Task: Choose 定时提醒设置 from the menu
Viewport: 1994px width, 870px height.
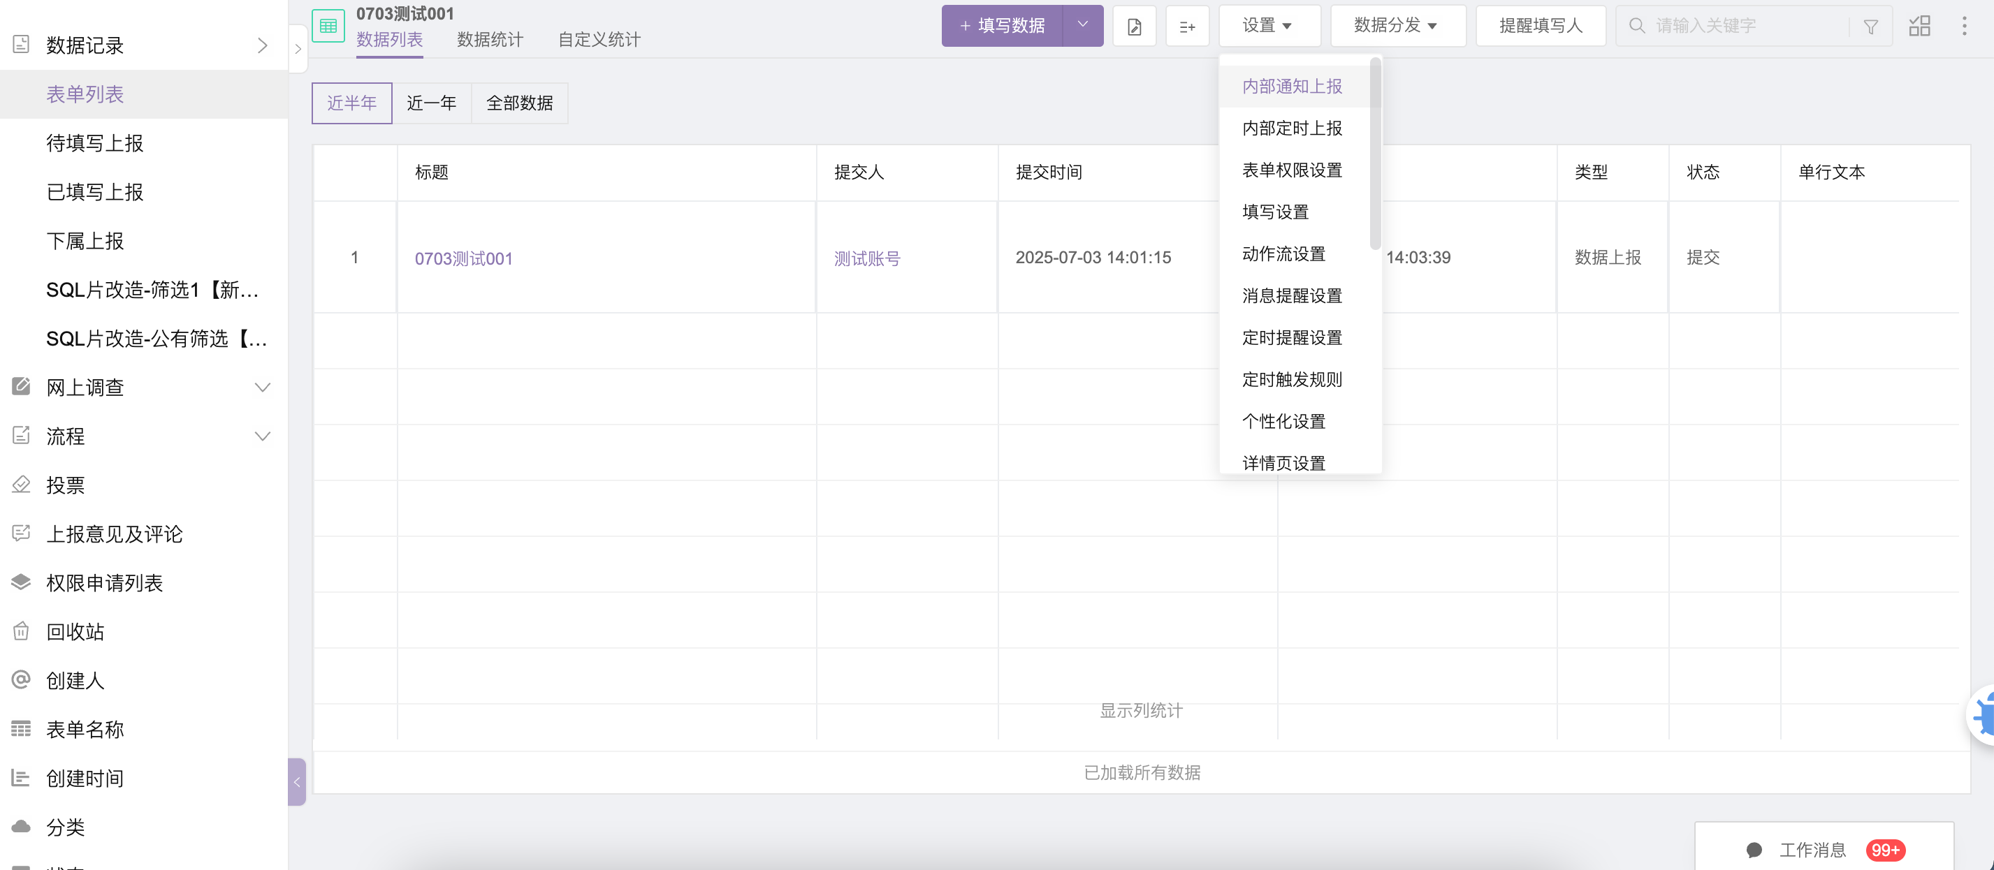Action: click(1294, 337)
